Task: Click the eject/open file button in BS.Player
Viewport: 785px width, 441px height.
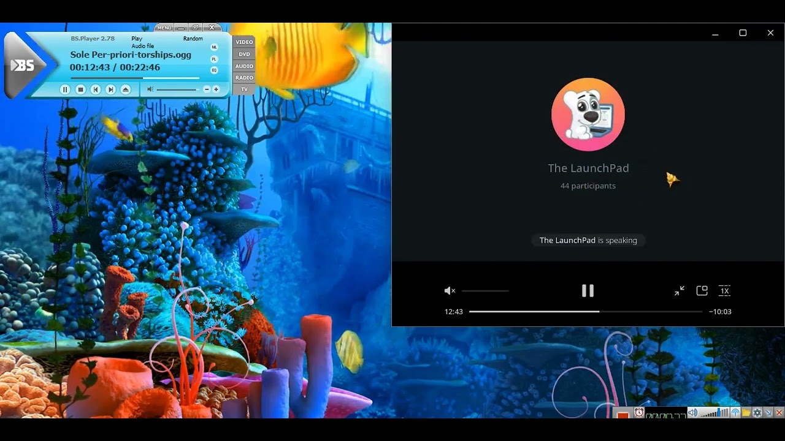Action: tap(126, 89)
